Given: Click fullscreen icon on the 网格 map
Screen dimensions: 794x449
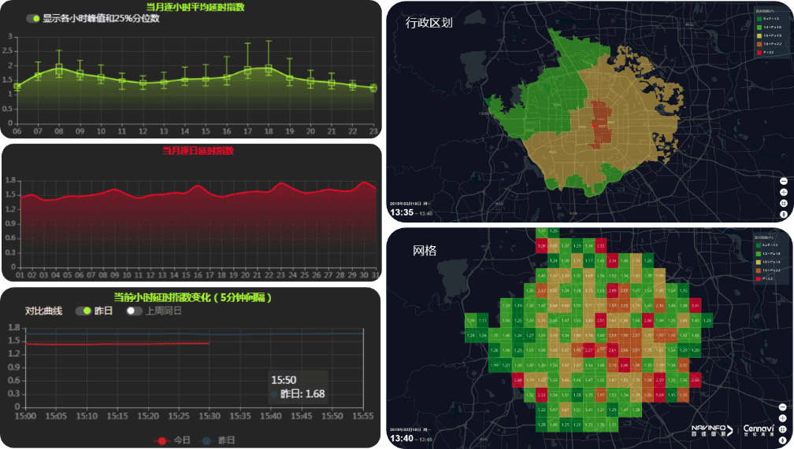Looking at the screenshot, I should pyautogui.click(x=784, y=429).
